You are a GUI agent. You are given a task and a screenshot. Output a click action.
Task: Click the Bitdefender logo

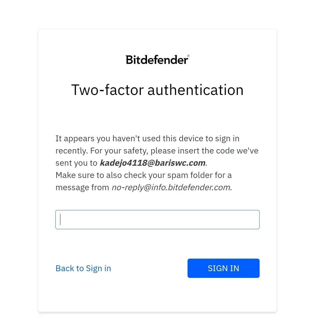click(x=157, y=60)
